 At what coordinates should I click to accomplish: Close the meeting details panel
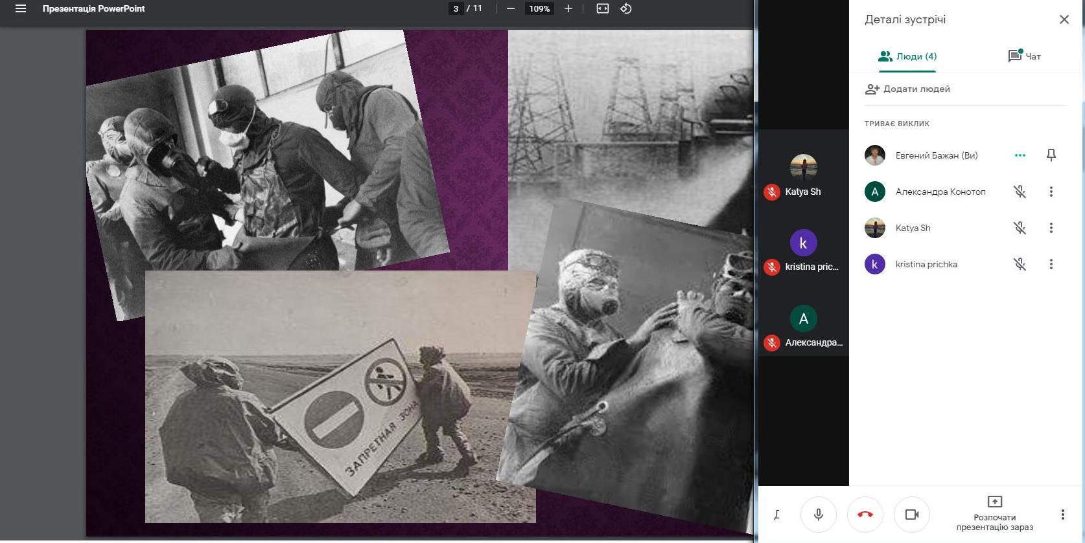(1064, 19)
